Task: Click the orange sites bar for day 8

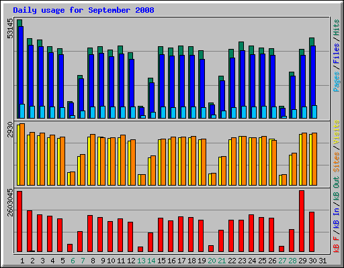Action: 93,159
